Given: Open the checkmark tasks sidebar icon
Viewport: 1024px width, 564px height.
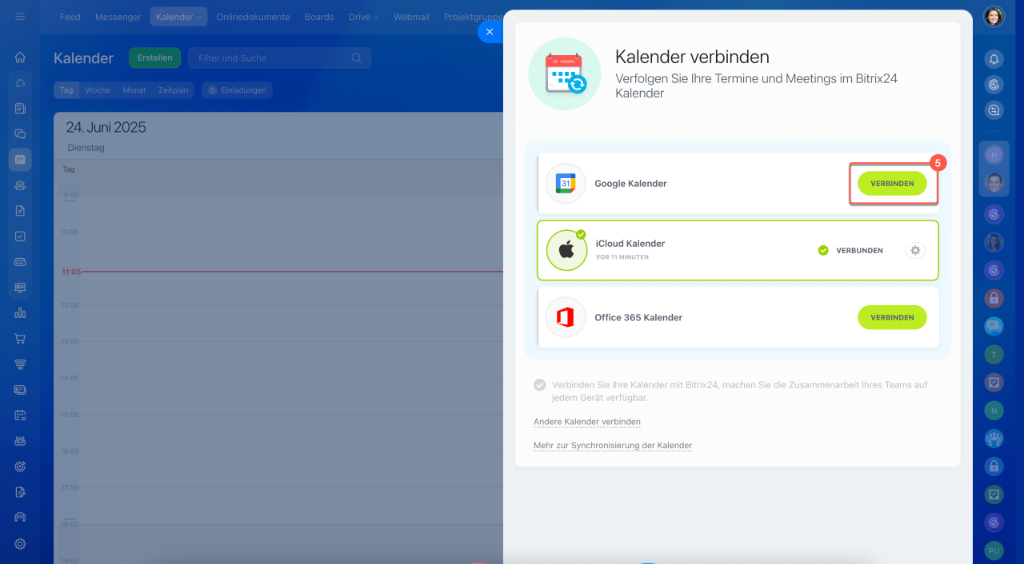Looking at the screenshot, I should click(x=20, y=236).
